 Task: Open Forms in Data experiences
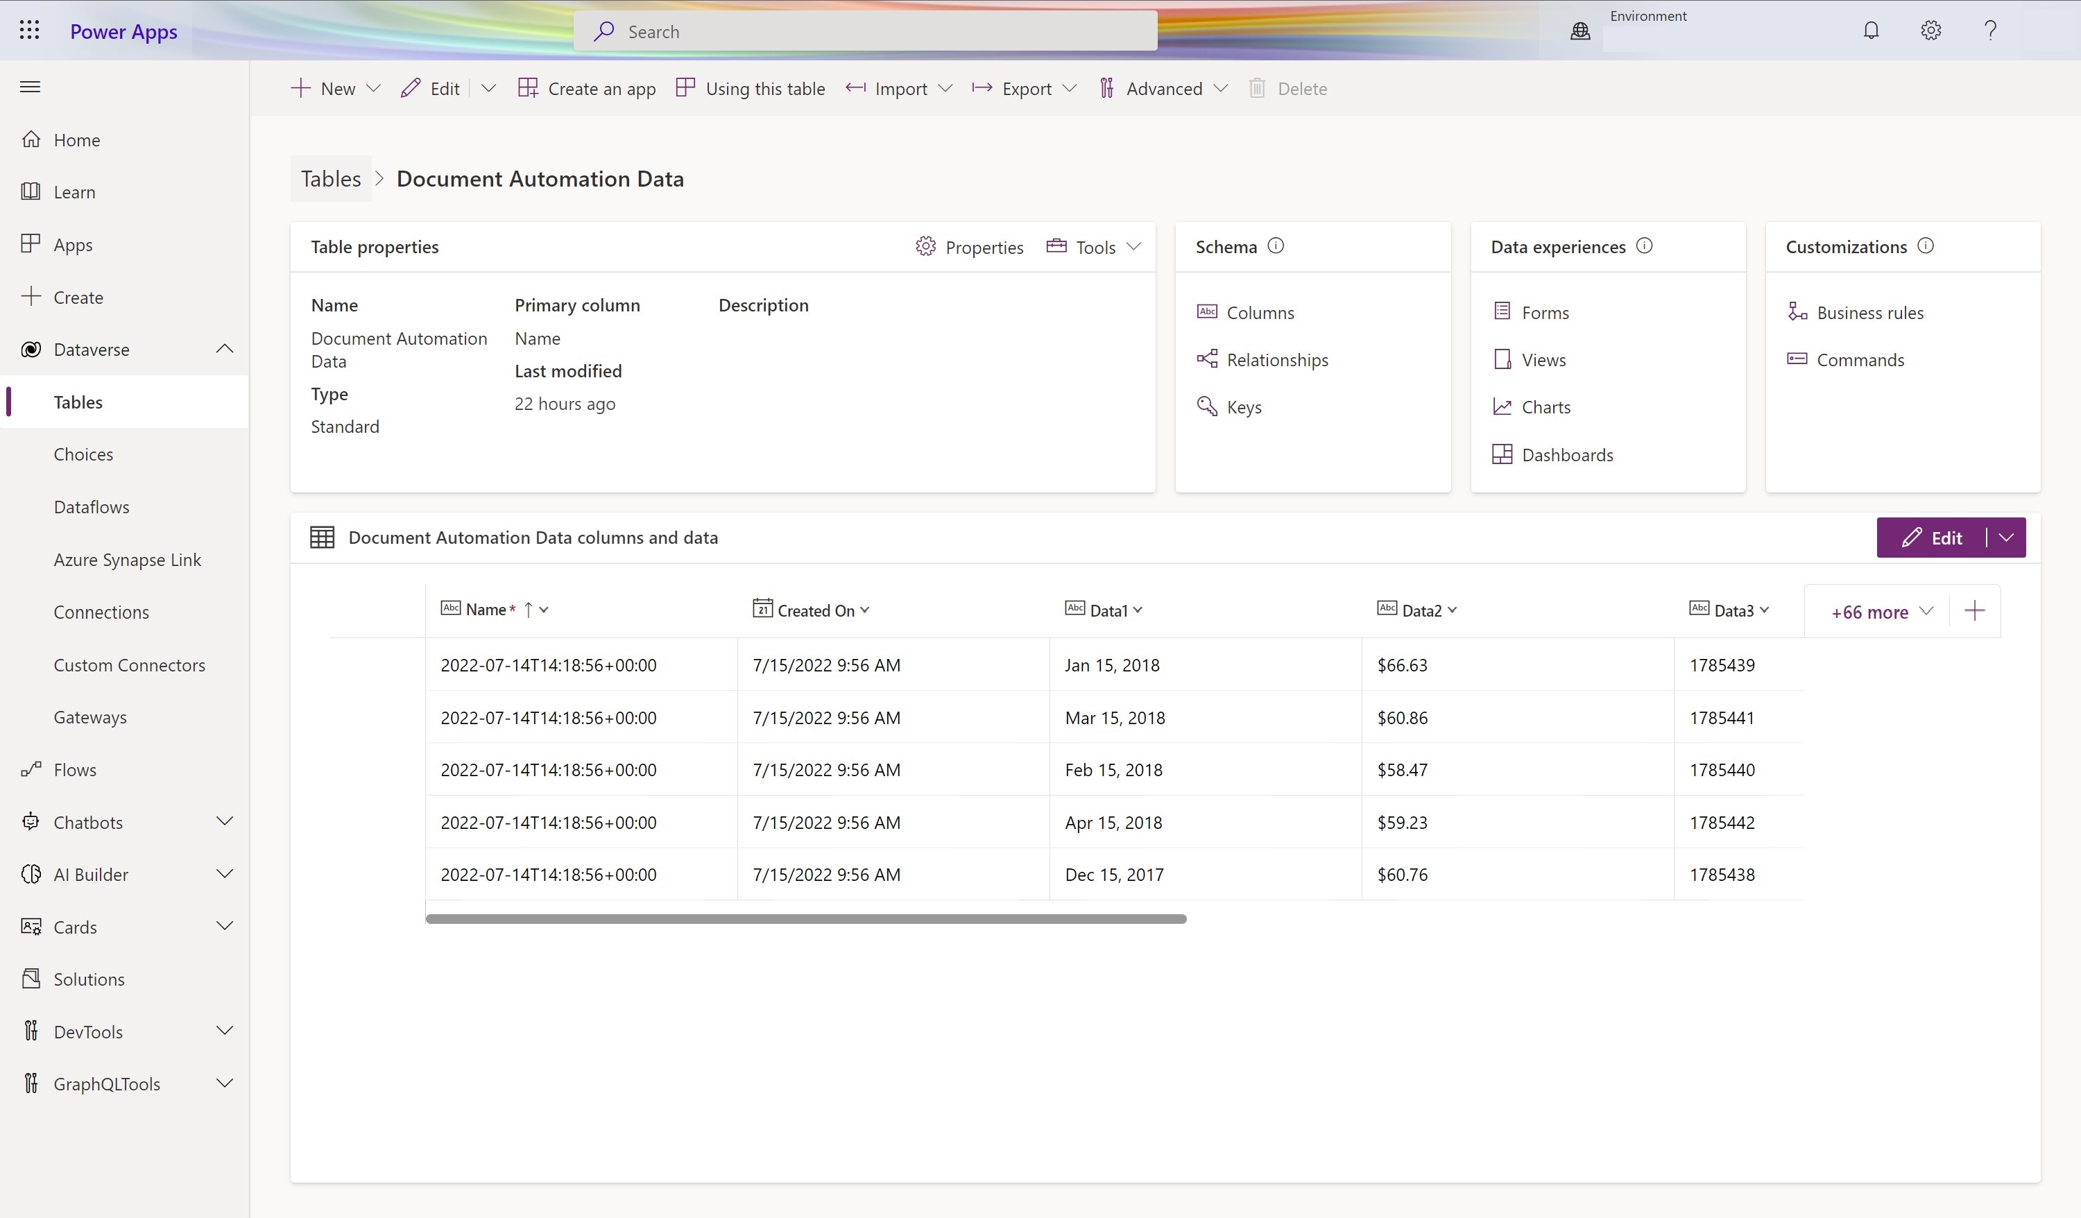pos(1531,312)
